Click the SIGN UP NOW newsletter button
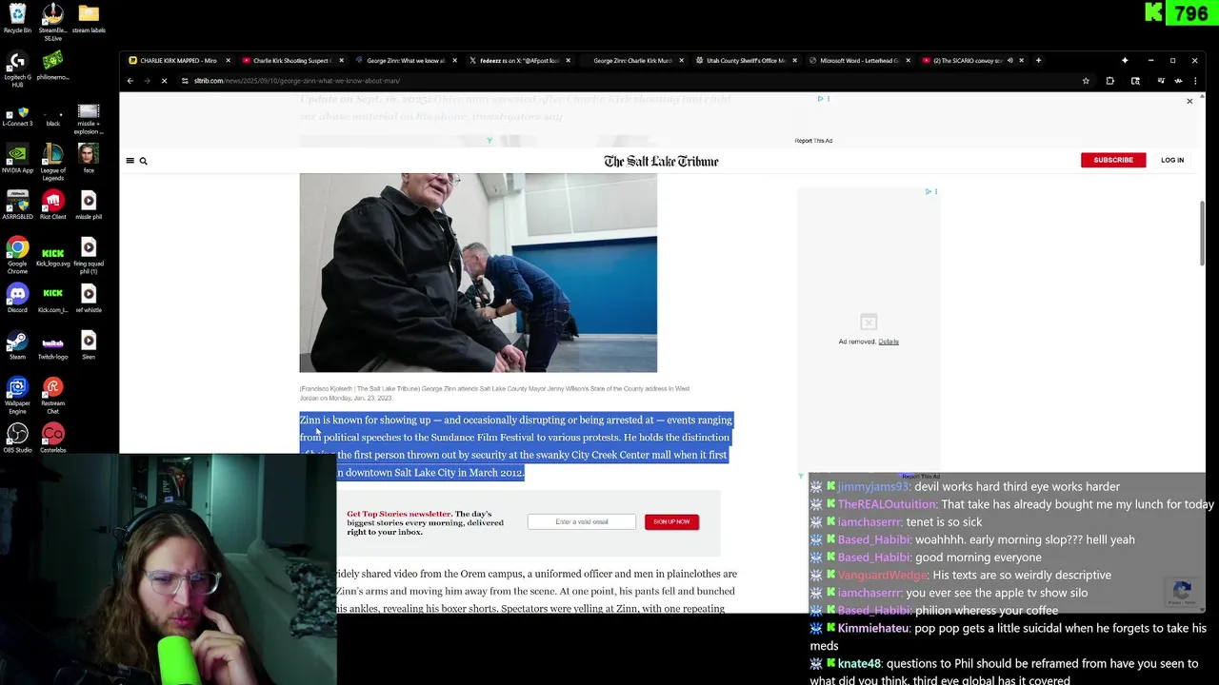 [671, 521]
